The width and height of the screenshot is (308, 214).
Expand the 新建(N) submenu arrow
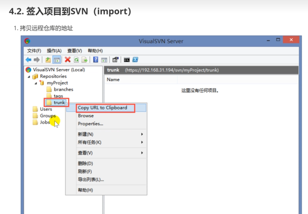142,134
